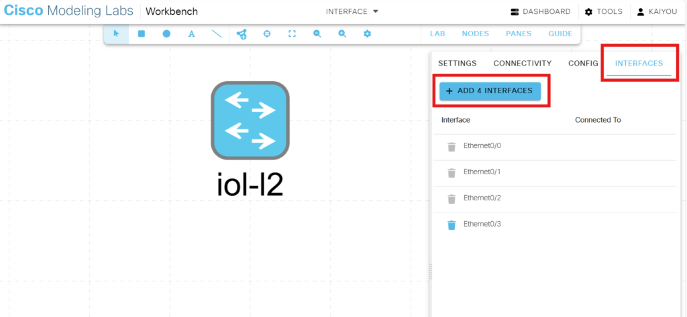Switch to the CONFIG tab

(x=583, y=63)
